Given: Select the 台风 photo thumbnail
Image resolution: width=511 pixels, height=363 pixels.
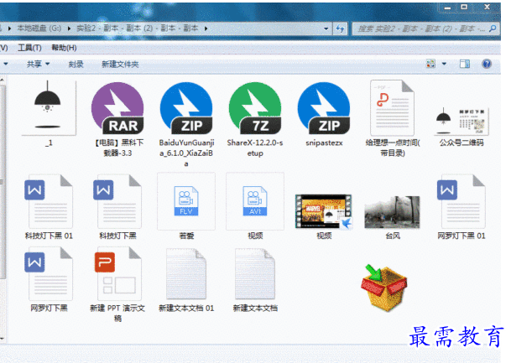Looking at the screenshot, I should (x=393, y=212).
